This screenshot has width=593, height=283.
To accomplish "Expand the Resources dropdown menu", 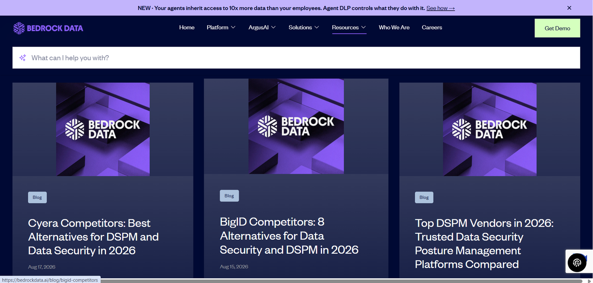I will pyautogui.click(x=349, y=27).
